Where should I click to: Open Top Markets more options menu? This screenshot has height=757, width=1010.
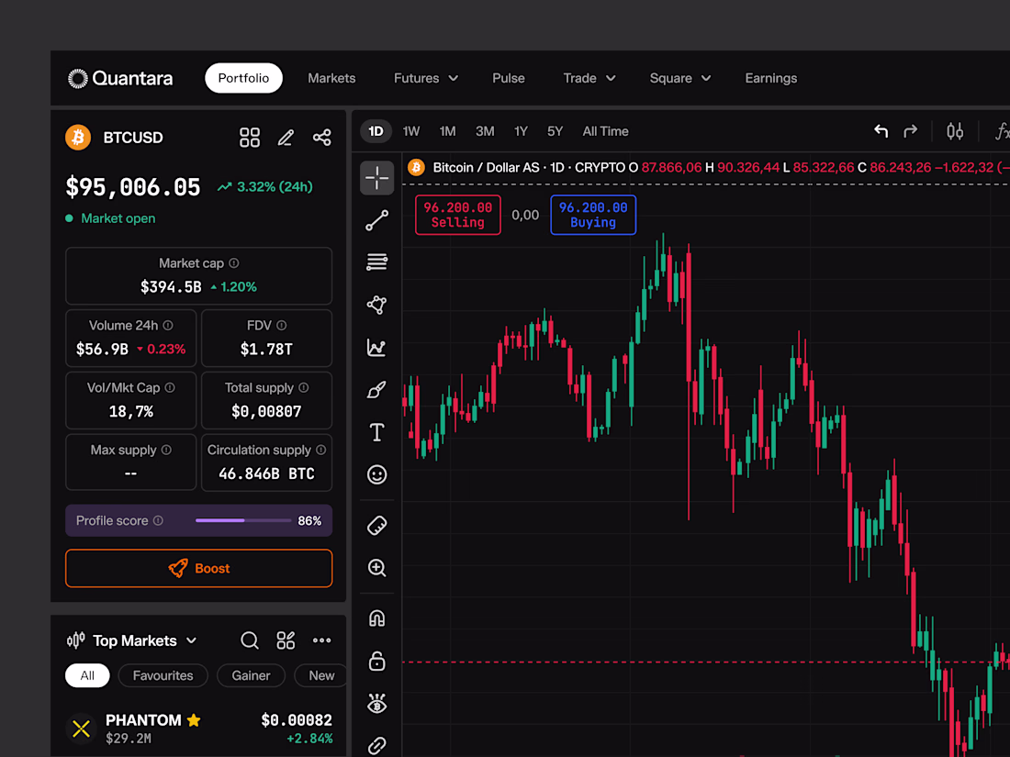(321, 640)
